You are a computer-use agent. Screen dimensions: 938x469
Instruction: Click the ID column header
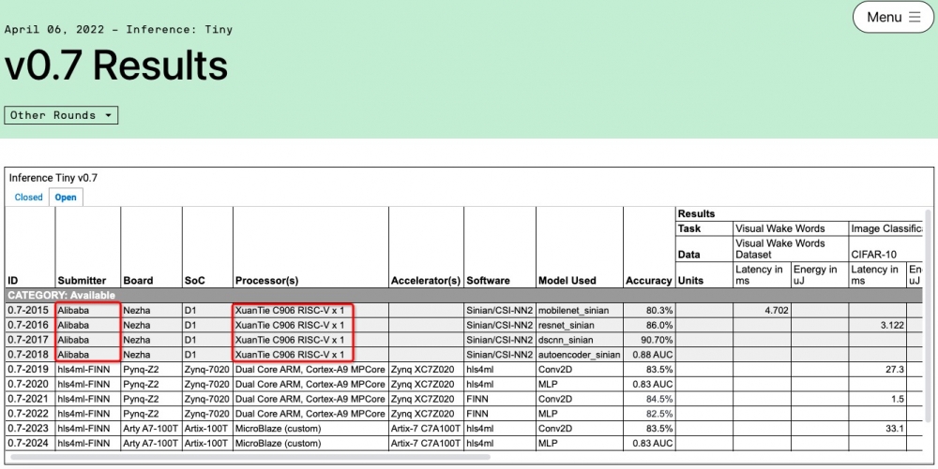pos(13,281)
